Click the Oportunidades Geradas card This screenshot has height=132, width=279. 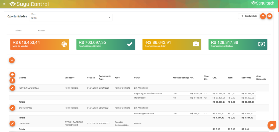[106, 44]
